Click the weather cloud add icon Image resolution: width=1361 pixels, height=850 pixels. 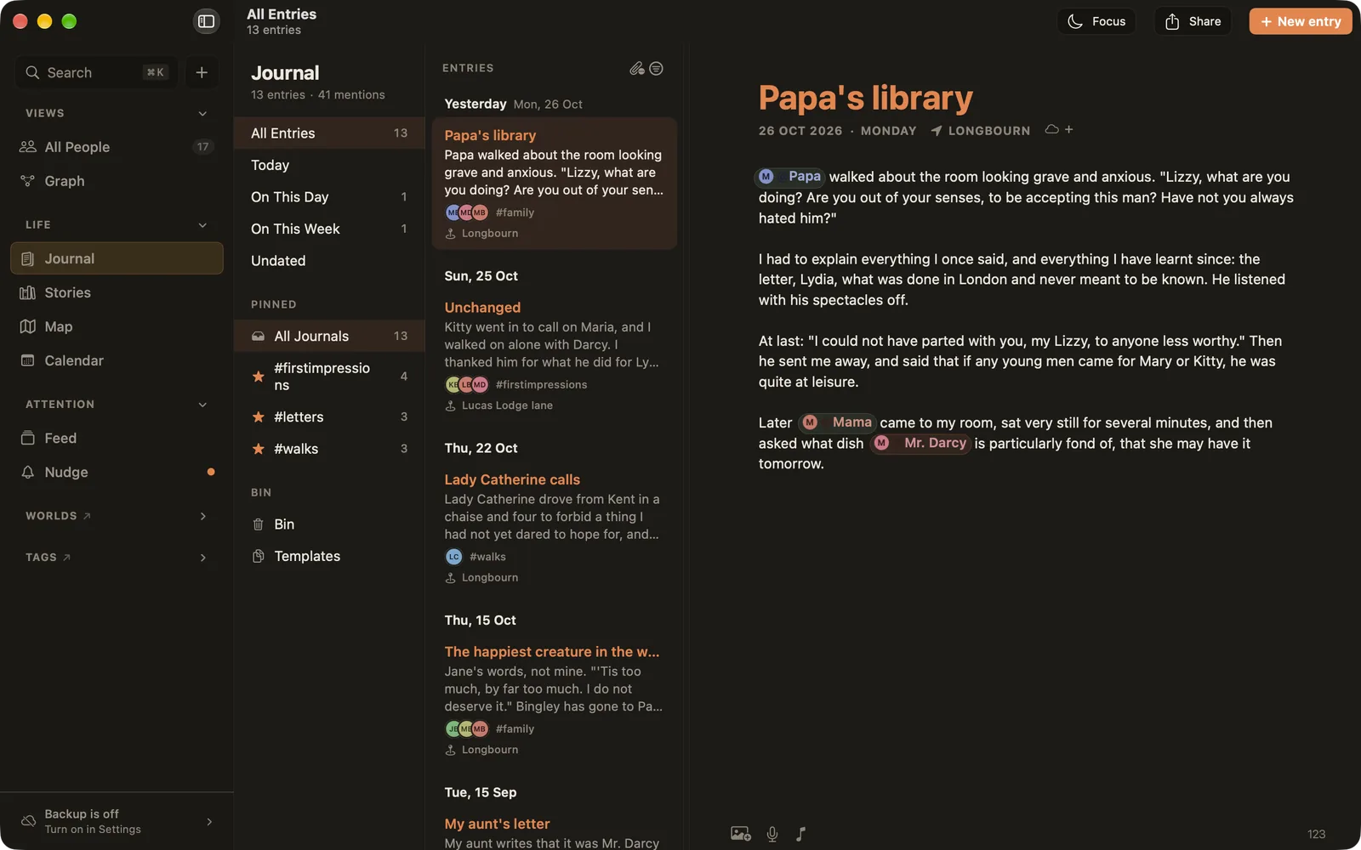[x=1058, y=130]
